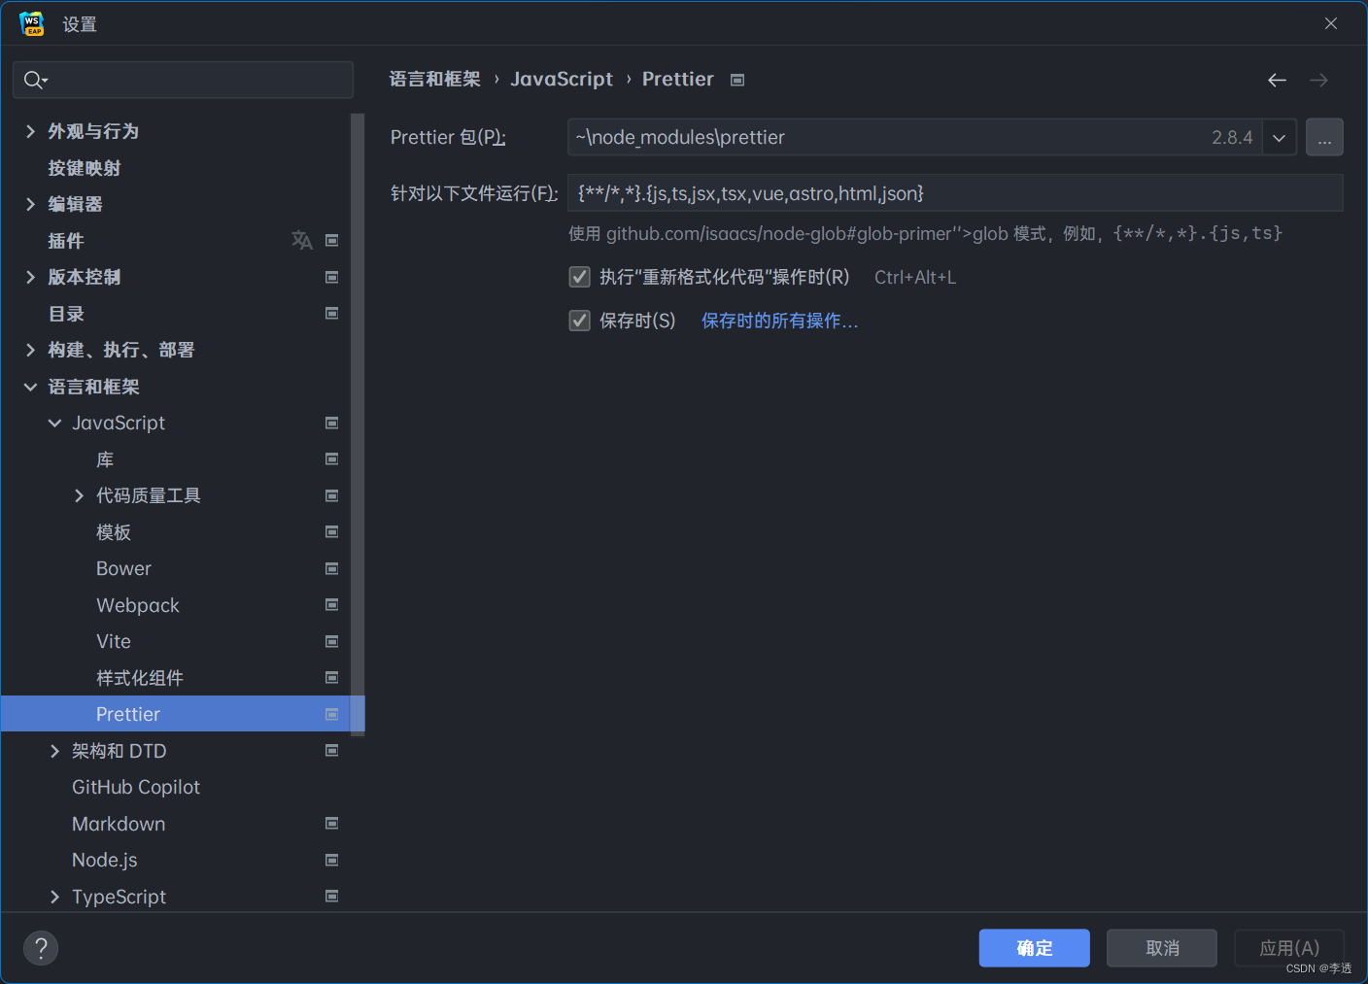Click the project-level icon next to Markdown
Image resolution: width=1368 pixels, height=984 pixels.
(x=331, y=823)
